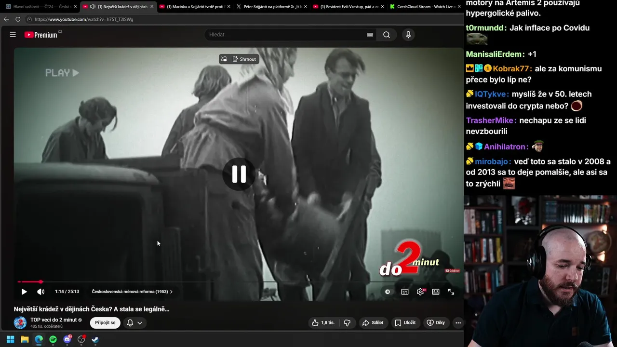The width and height of the screenshot is (617, 347).
Task: Open the YouTube hamburger guide menu
Action: [13, 35]
